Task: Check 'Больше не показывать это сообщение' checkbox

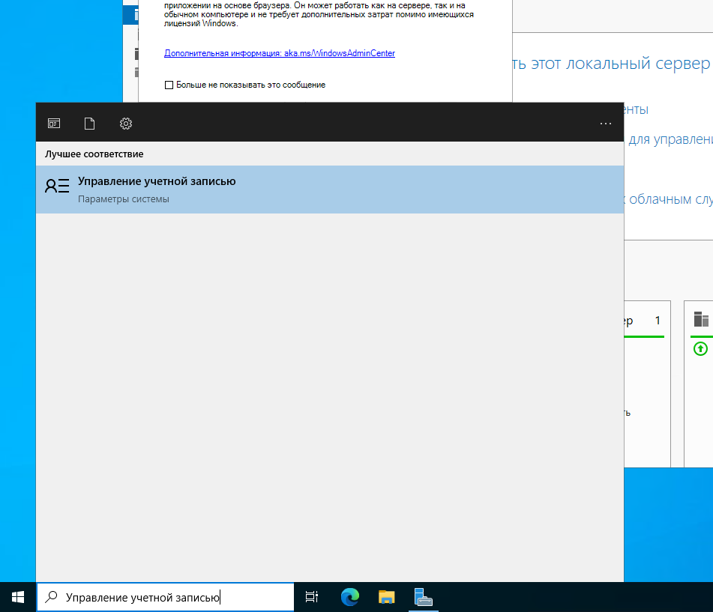Action: (169, 85)
